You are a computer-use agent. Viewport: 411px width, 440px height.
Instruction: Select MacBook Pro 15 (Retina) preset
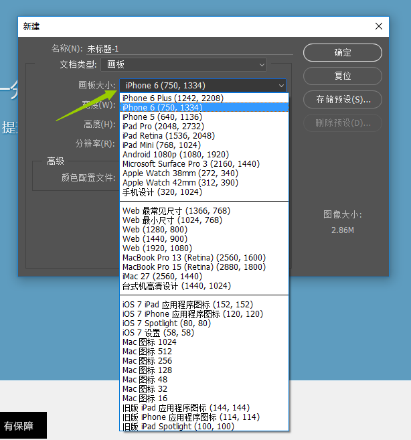204,267
